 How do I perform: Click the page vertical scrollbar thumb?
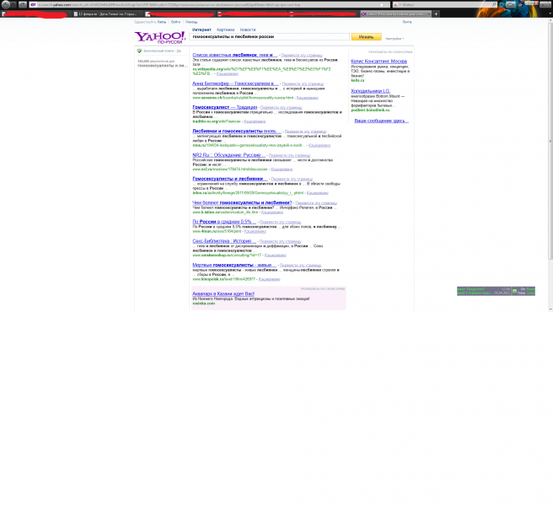(x=550, y=141)
